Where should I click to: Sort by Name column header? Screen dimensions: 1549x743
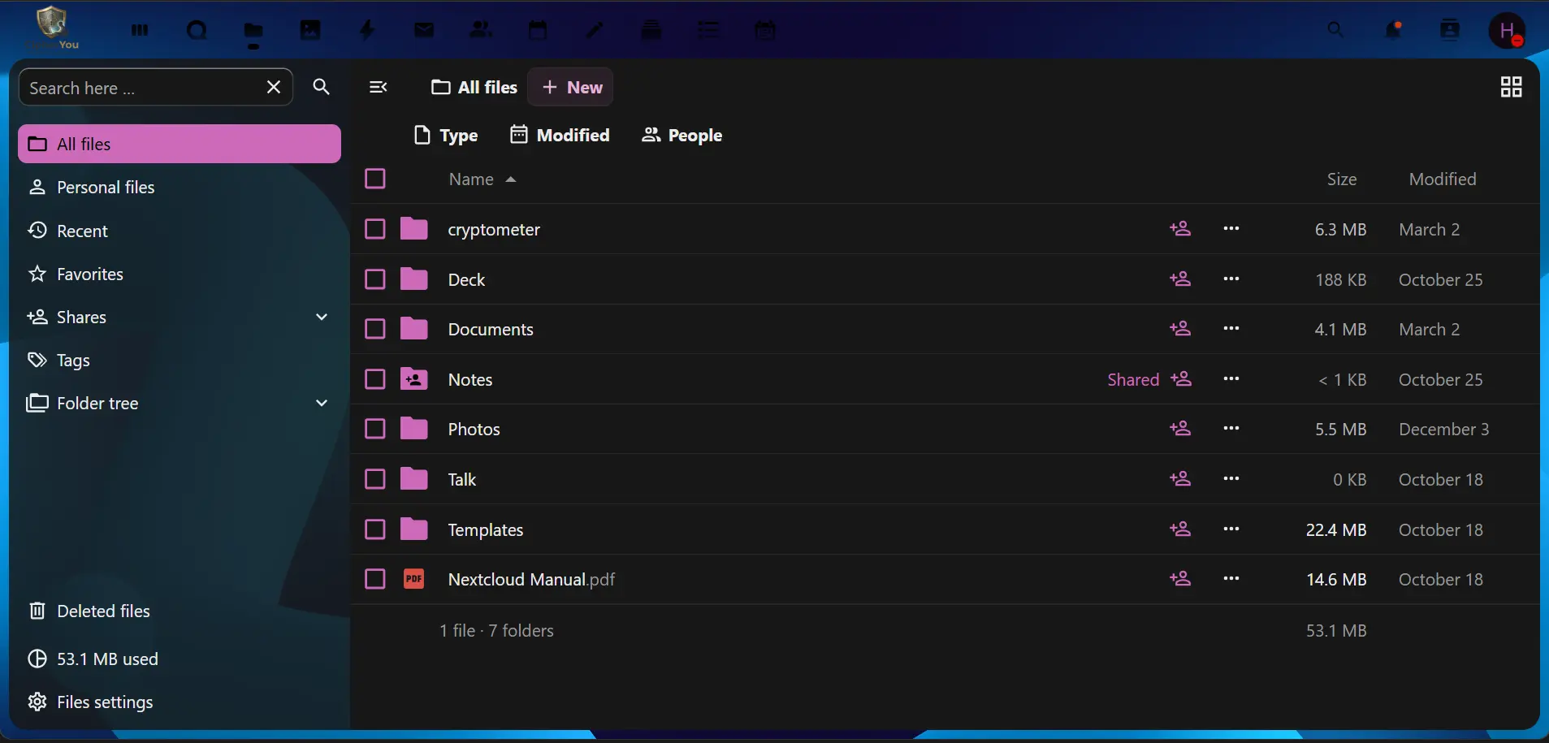pos(482,179)
